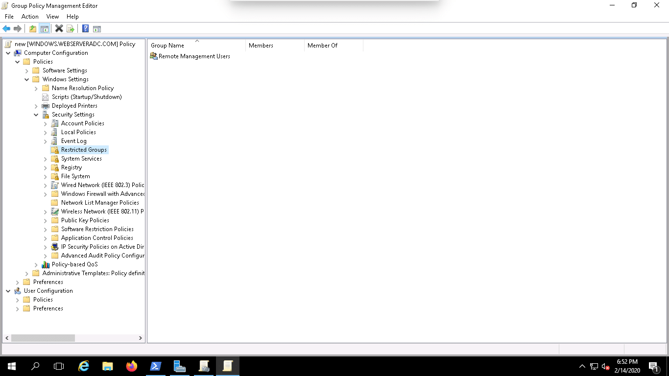The image size is (669, 376).
Task: Select the root new [WINDOWS.WEBSERVERADC.COM] Policy node
Action: [75, 44]
